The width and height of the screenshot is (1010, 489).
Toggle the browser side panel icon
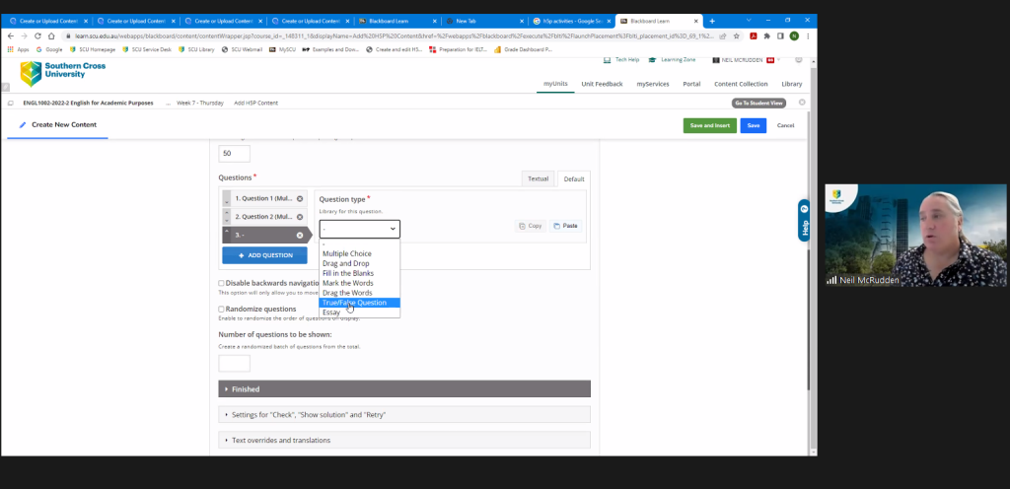pyautogui.click(x=780, y=36)
